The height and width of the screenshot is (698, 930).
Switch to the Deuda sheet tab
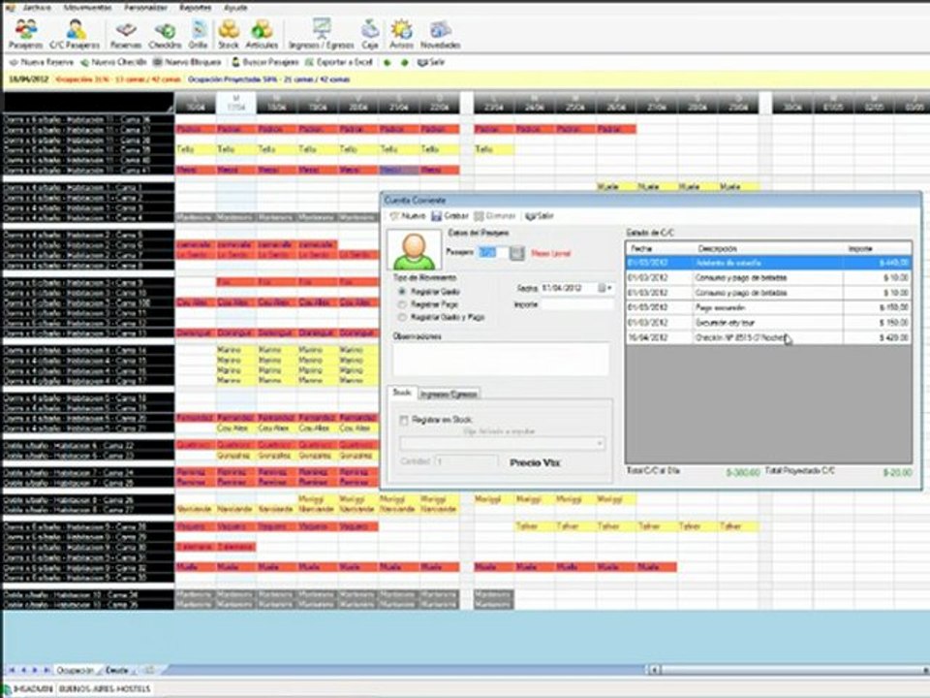117,670
